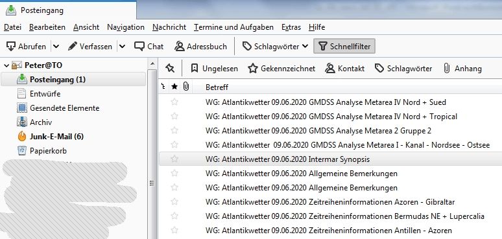
Task: Open the Bermudas NE + Lupercalia email
Action: pyautogui.click(x=345, y=216)
